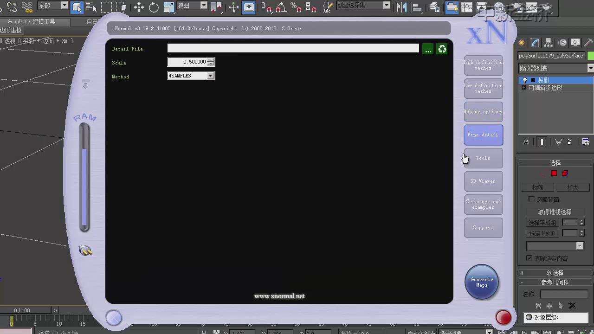Toggle window/crossing selection mode icon

click(x=122, y=7)
